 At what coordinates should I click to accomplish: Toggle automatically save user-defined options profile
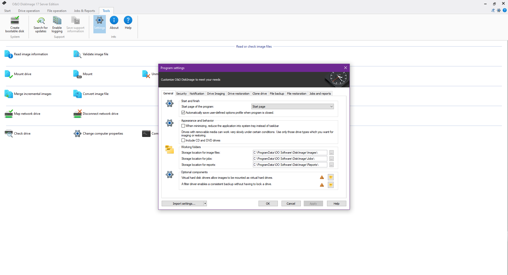183,113
